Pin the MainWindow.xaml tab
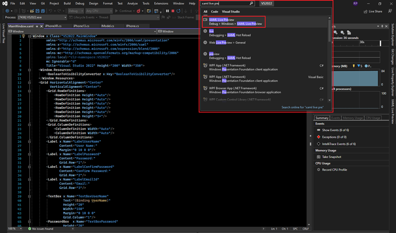Screen dimensions: 396x233 37,26
